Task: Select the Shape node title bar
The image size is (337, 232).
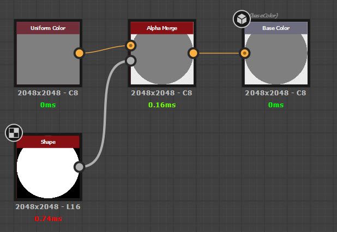Action: [48, 142]
